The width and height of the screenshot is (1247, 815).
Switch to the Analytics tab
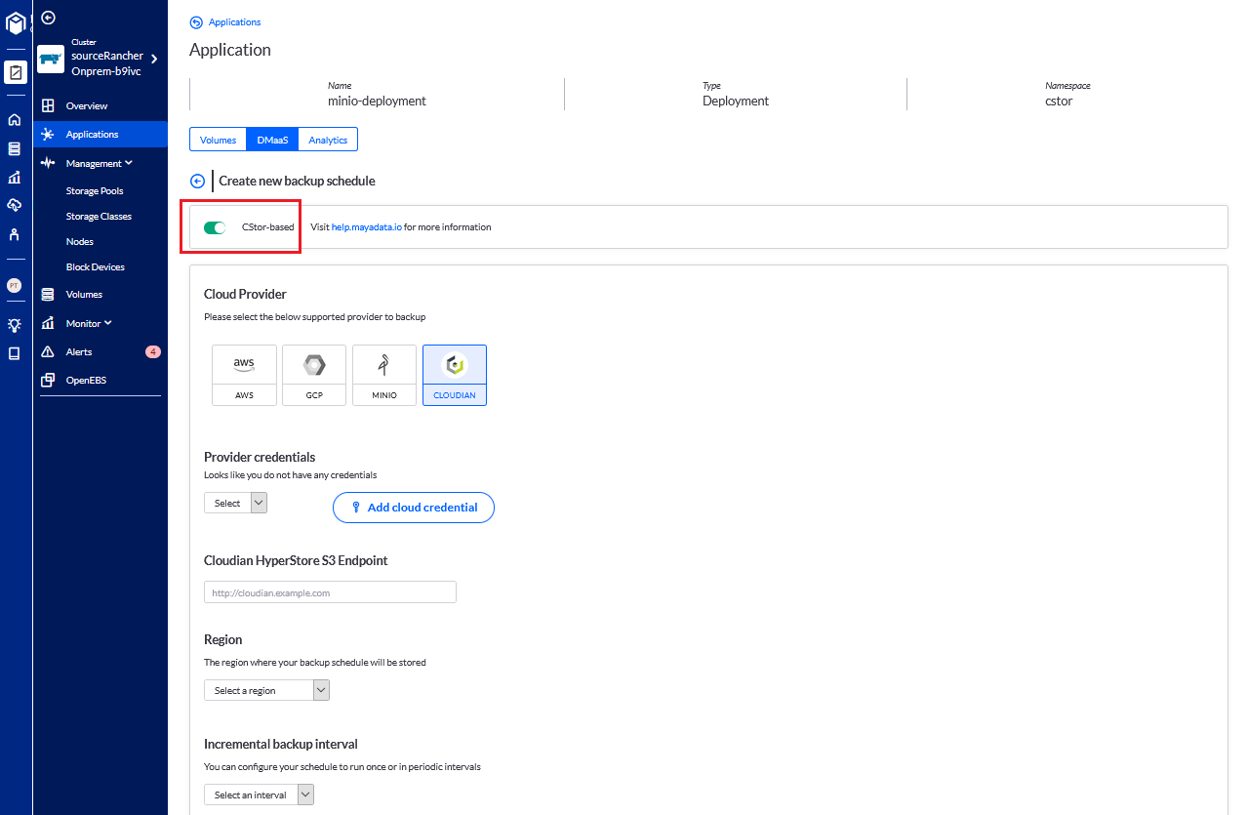328,140
